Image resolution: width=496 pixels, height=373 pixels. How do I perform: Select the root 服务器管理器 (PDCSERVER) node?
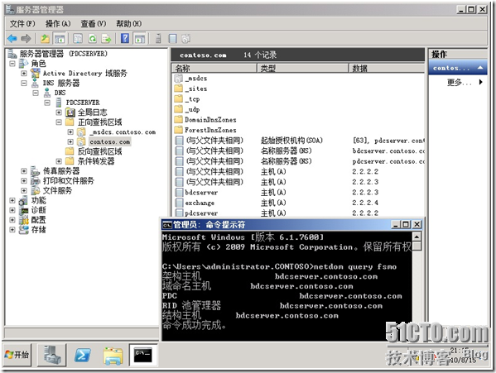(x=63, y=54)
